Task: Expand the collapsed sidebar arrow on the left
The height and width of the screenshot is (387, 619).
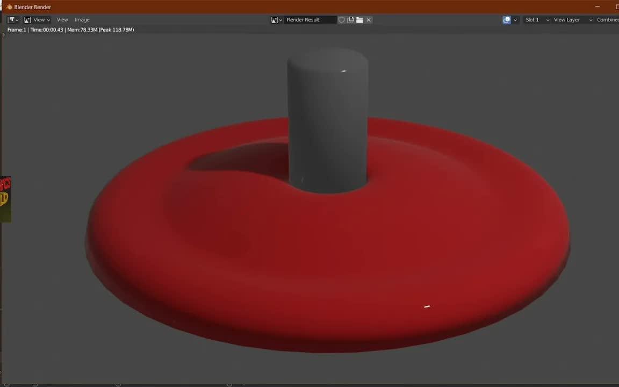Action: pos(3,34)
